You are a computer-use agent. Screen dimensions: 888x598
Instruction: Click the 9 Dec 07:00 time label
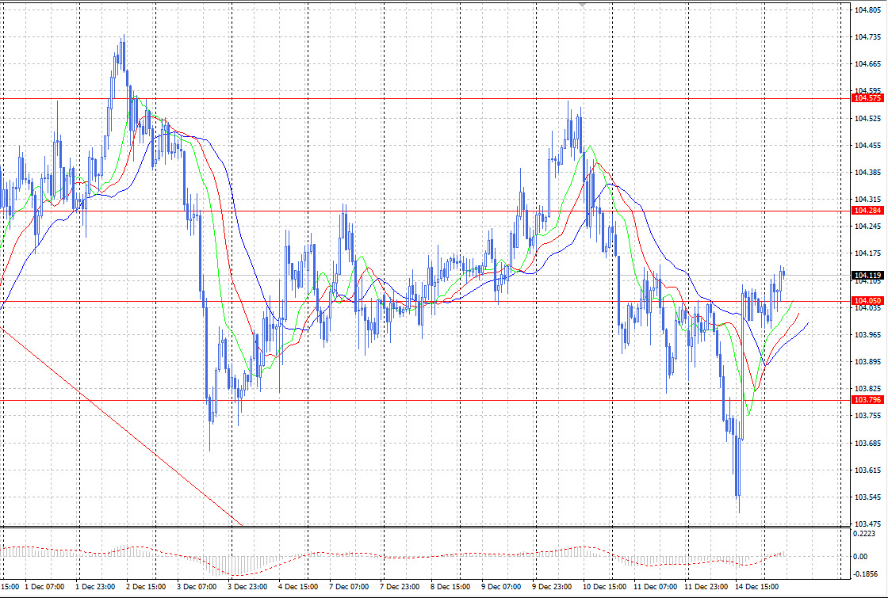tap(502, 587)
